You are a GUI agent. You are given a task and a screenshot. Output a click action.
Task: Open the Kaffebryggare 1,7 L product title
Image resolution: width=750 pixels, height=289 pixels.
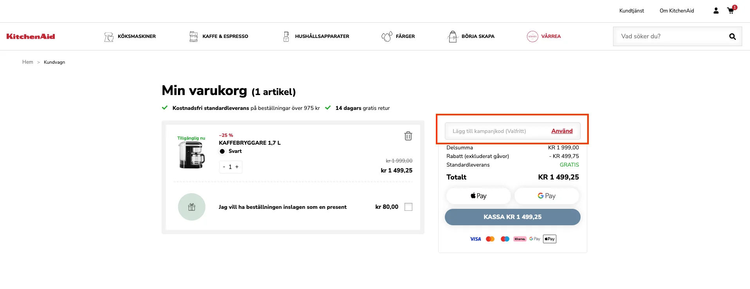[x=250, y=143]
